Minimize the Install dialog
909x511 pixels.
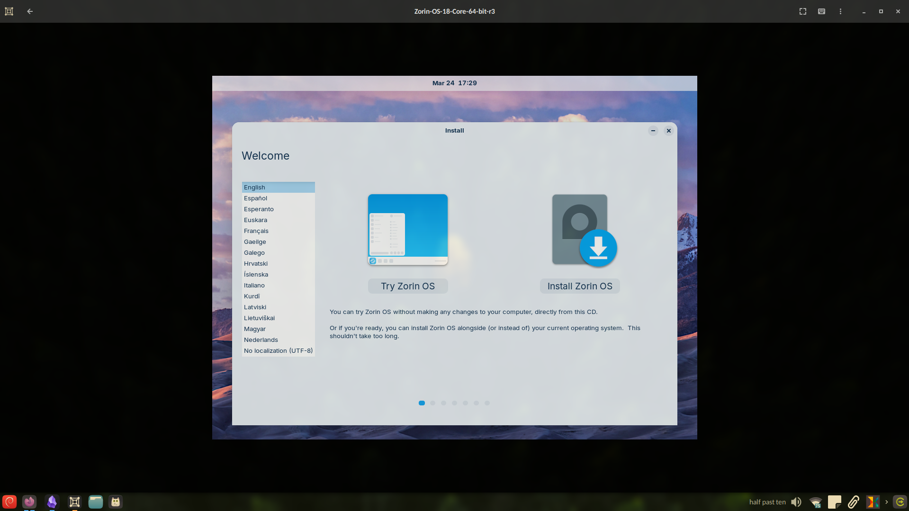click(653, 131)
